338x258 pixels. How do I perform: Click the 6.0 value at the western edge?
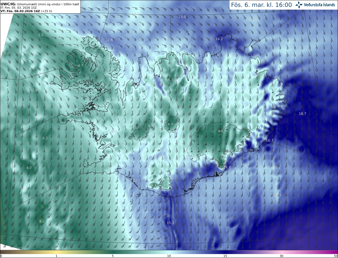[x=7, y=53]
